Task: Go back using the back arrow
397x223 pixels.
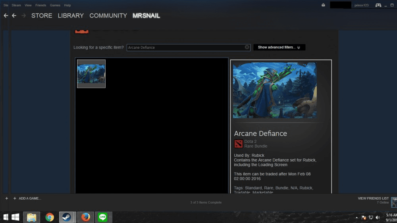Action: click(x=14, y=16)
